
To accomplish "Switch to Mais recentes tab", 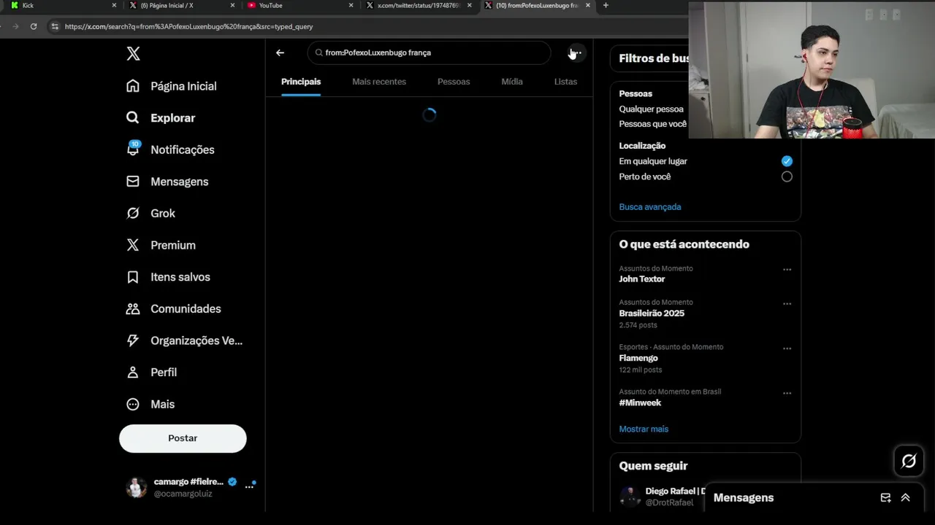I will (x=379, y=82).
